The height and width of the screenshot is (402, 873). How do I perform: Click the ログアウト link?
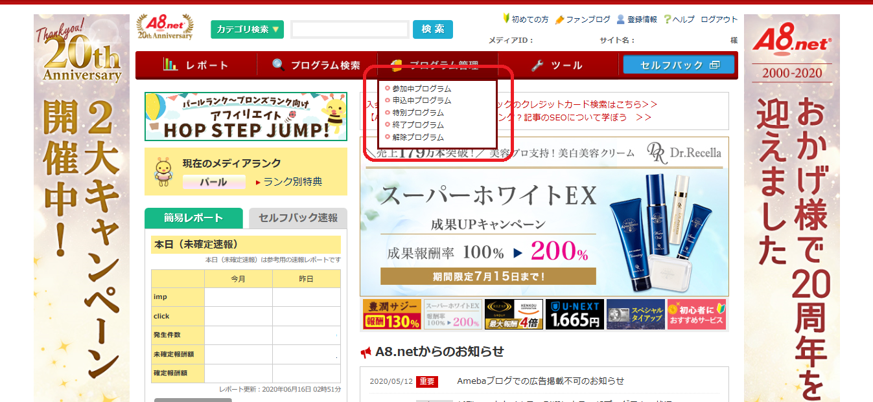(x=719, y=19)
